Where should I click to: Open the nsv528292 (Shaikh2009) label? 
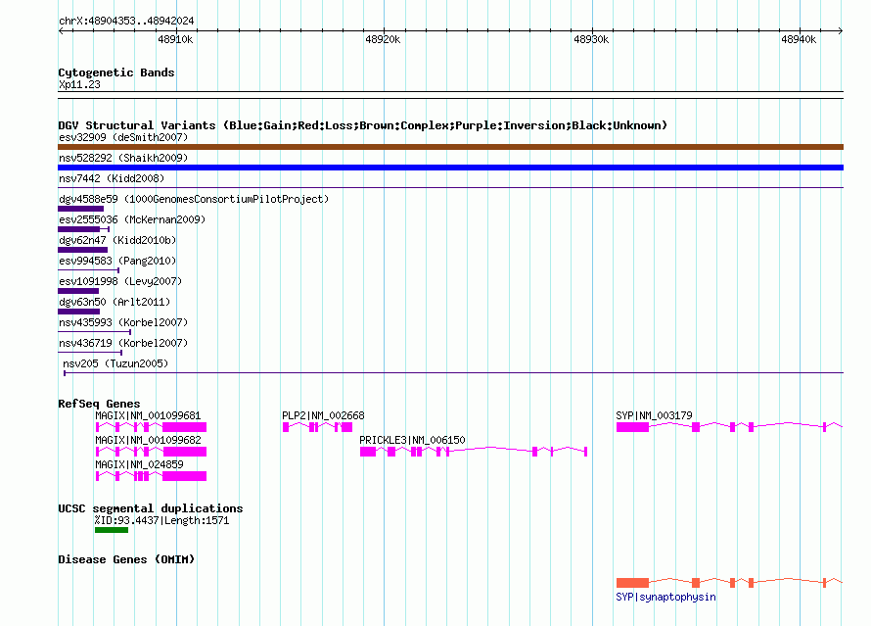tap(123, 158)
